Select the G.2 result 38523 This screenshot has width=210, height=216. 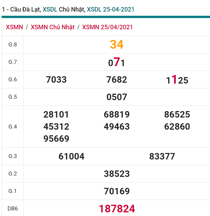coord(117,174)
